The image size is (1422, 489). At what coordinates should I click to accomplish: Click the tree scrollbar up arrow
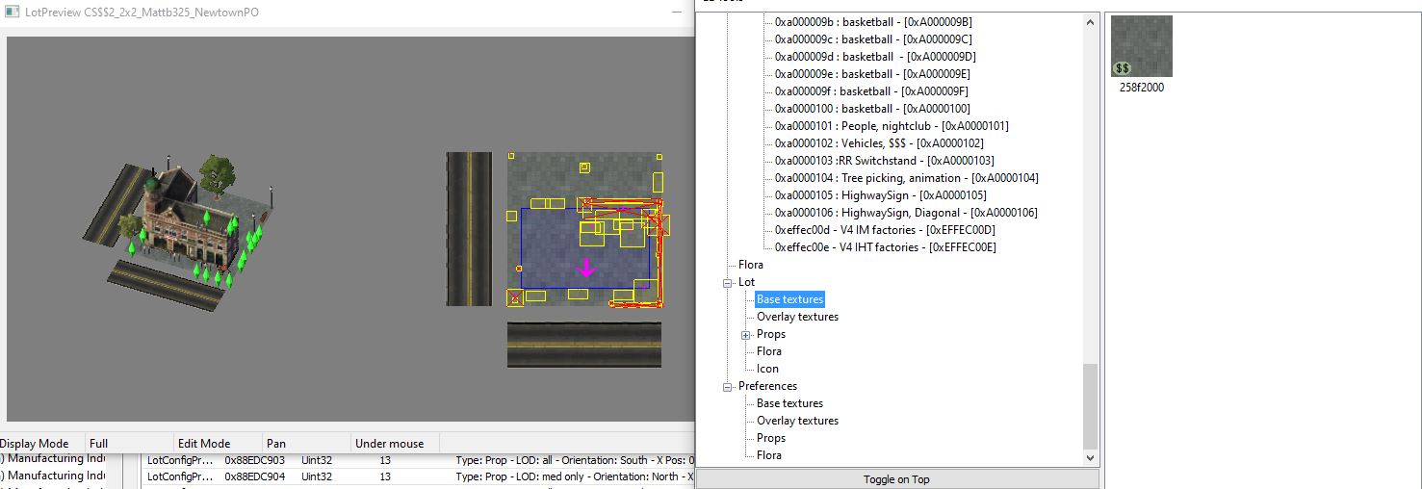pyautogui.click(x=1090, y=22)
